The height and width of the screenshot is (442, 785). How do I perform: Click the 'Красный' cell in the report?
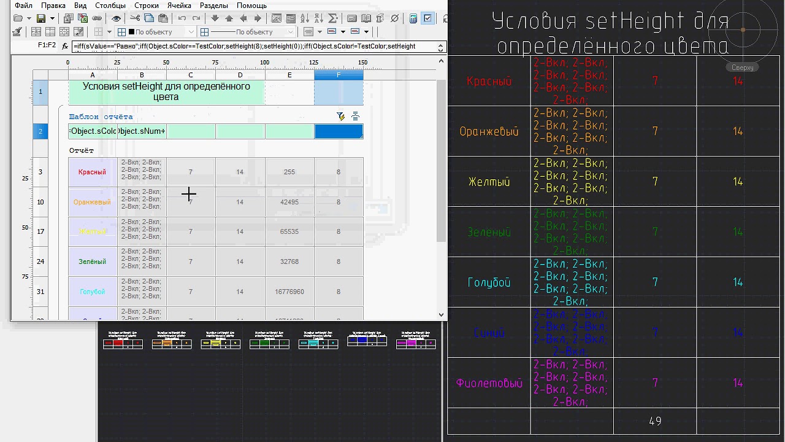(93, 172)
